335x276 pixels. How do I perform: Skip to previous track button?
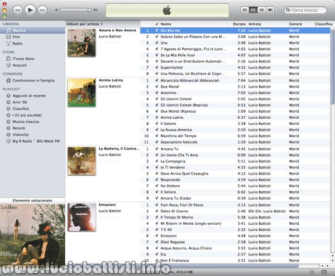[17, 10]
